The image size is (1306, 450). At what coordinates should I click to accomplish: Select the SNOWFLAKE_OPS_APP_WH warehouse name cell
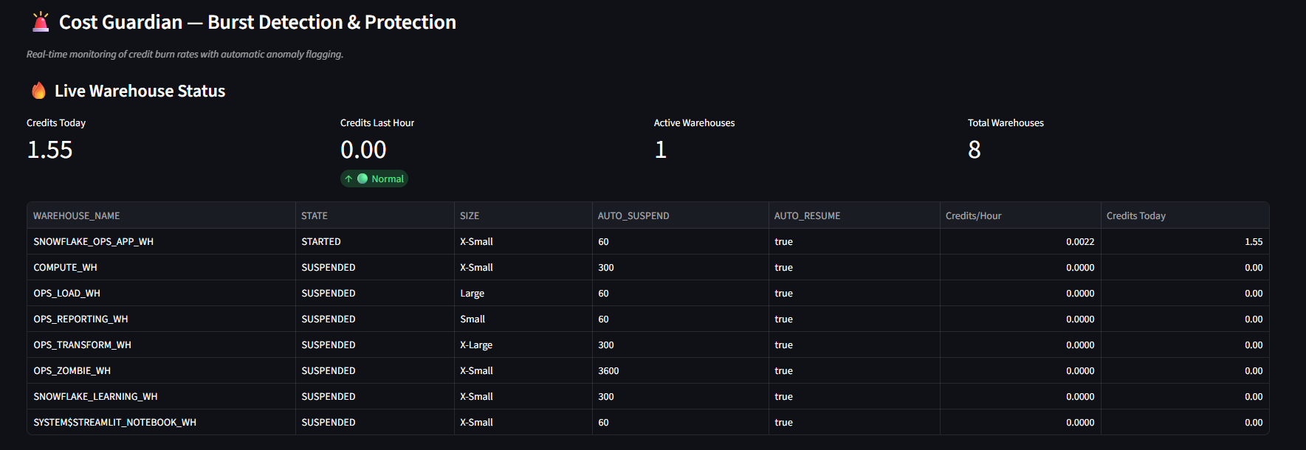(x=94, y=242)
